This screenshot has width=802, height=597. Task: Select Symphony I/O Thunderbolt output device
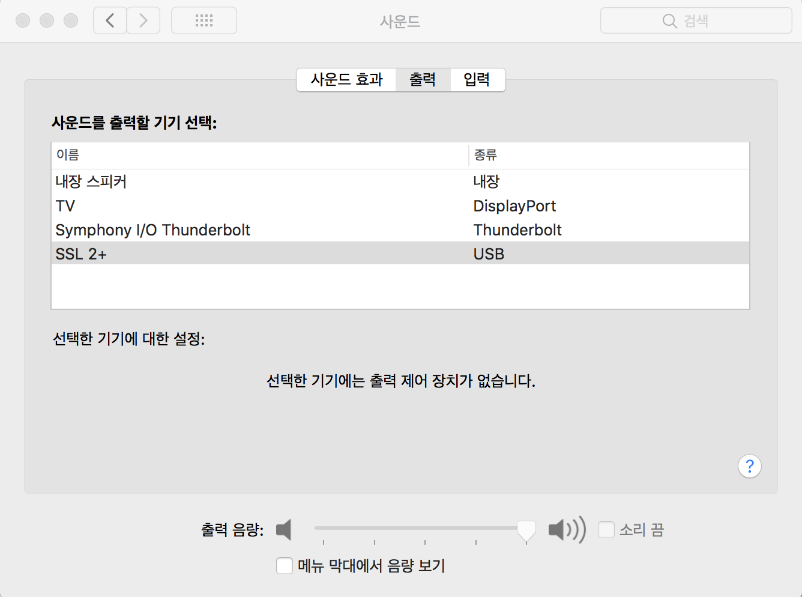(400, 229)
